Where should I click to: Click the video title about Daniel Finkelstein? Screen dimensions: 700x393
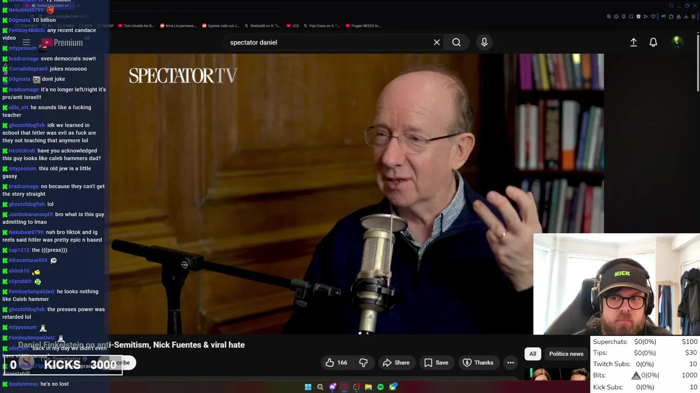point(131,345)
